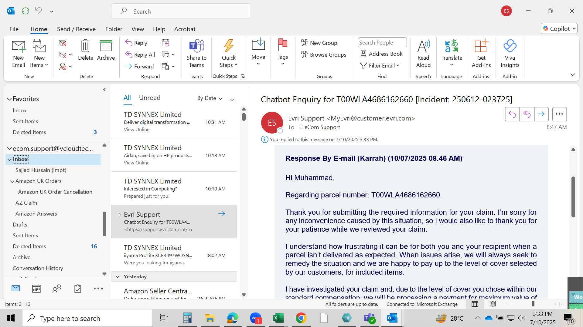Expand the Evri Support conversation

click(x=119, y=215)
